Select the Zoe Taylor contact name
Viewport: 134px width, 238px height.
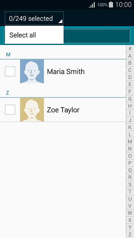[63, 110]
